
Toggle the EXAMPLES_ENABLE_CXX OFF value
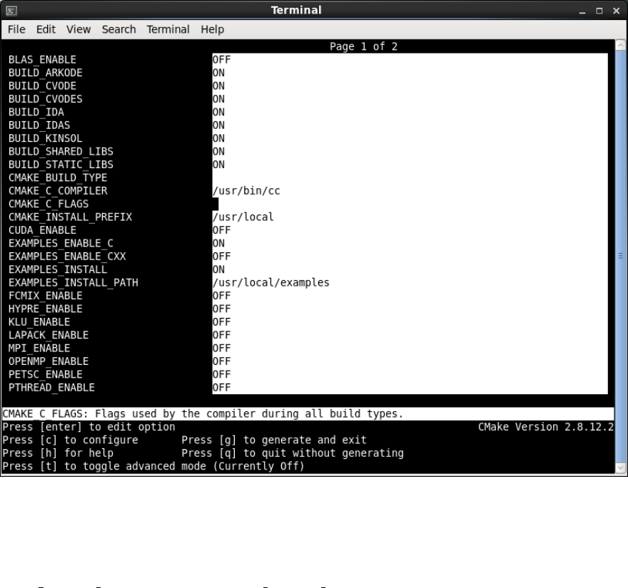221,257
